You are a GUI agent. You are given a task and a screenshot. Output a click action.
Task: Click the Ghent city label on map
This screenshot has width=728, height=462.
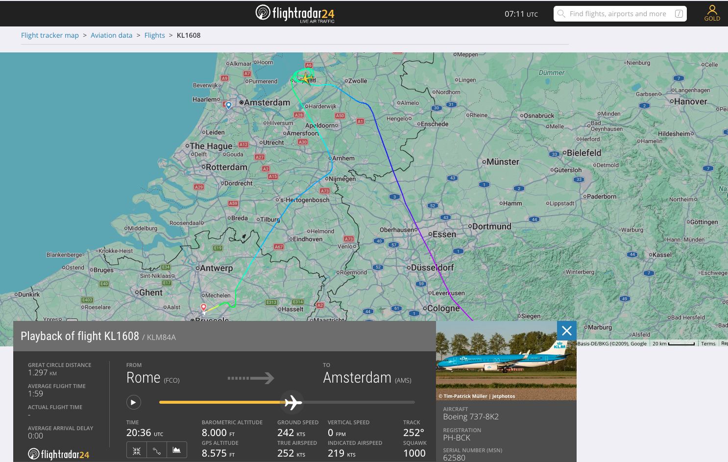click(x=150, y=292)
